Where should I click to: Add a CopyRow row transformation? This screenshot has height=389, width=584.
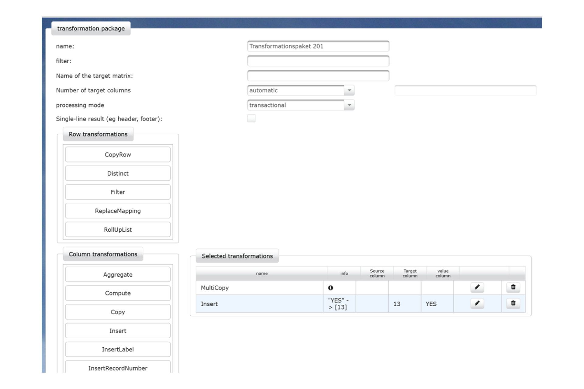(x=118, y=155)
